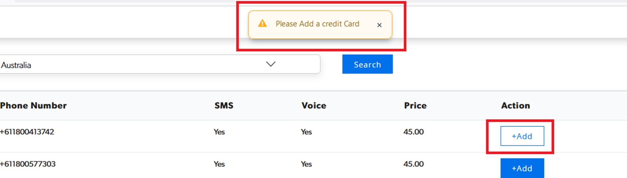Add phone number +611800577303
627x178 pixels.
coord(522,168)
